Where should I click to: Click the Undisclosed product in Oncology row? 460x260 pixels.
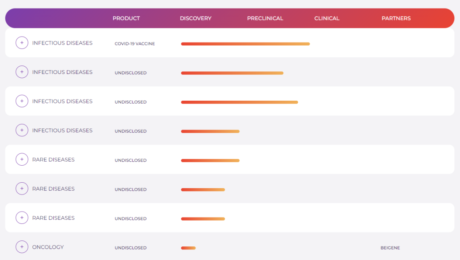point(130,248)
